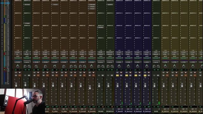Click the webcam video overlay
Screen dimensions: 203x114
tap(23, 101)
